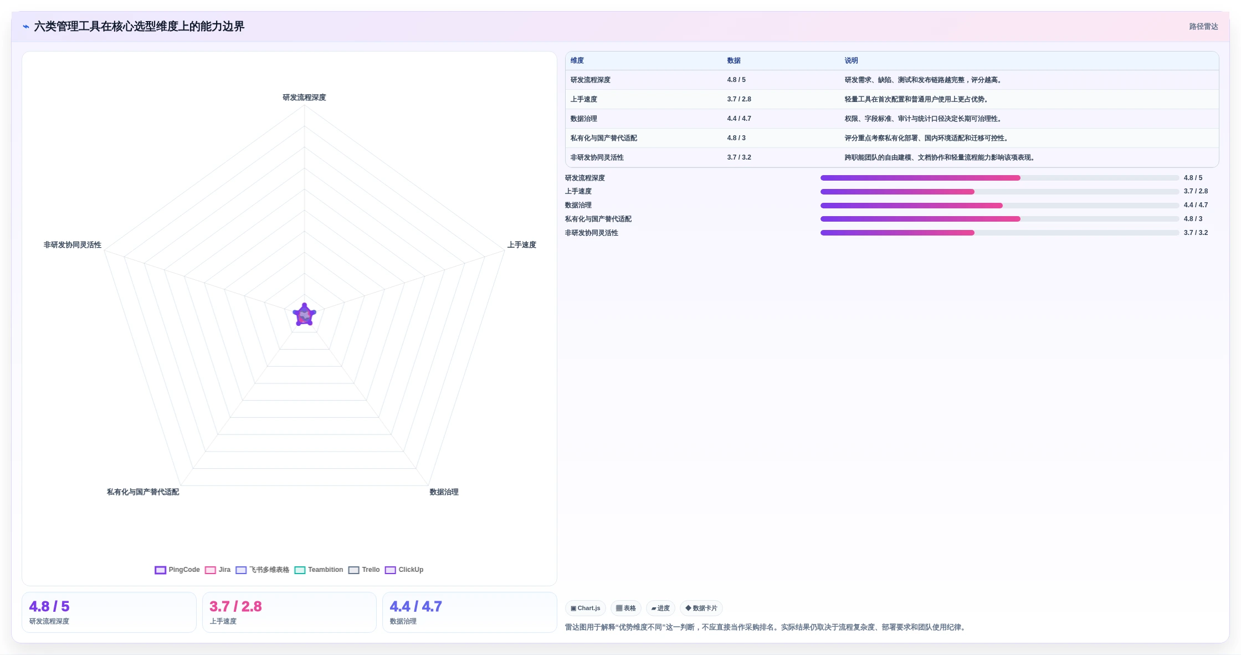
Task: Click the description starting 权限、字段标准
Action: click(923, 119)
